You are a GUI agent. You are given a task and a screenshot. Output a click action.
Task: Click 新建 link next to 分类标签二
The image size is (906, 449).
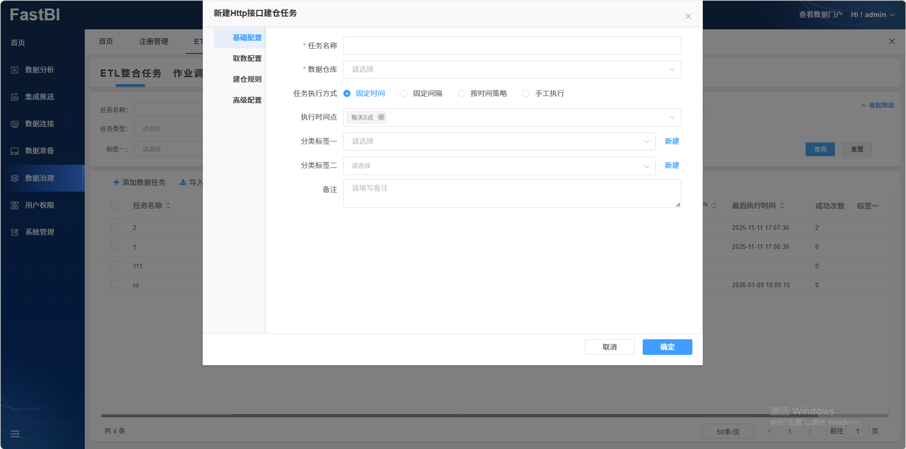pyautogui.click(x=672, y=166)
